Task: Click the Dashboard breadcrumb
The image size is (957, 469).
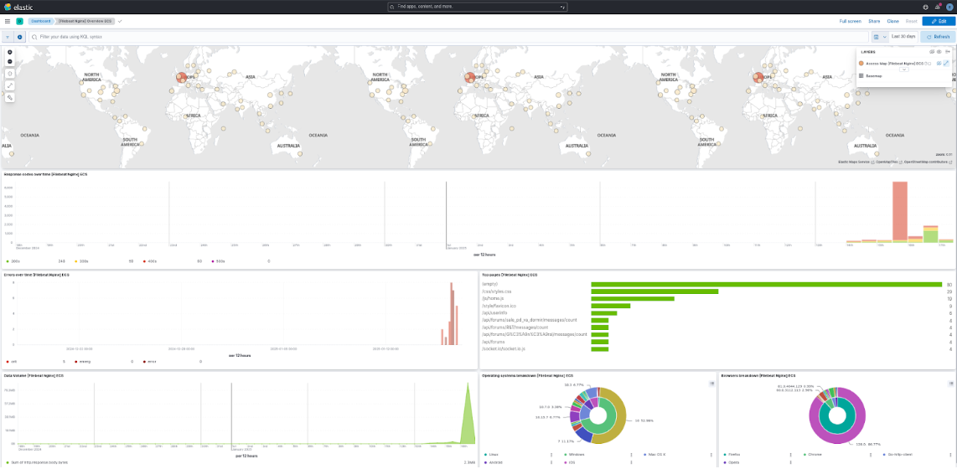Action: [40, 21]
